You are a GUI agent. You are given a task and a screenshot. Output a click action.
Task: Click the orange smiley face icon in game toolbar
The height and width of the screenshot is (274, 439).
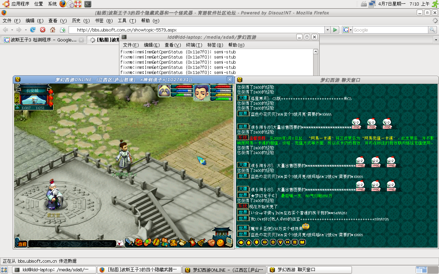click(x=220, y=242)
